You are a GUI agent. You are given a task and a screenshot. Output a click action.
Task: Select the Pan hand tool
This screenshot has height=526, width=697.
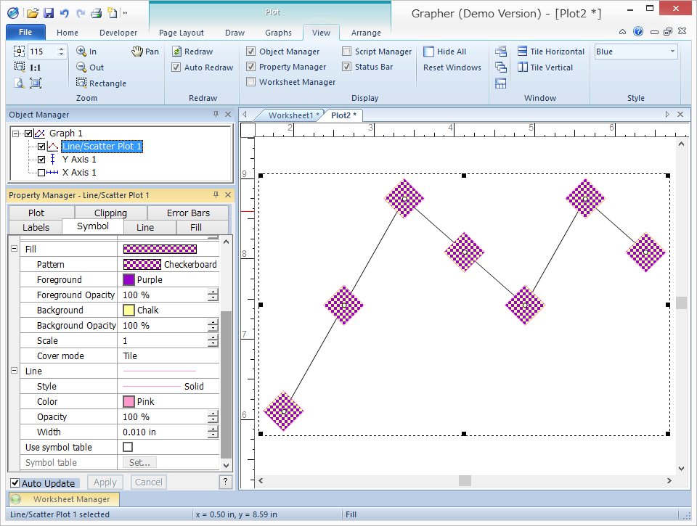[x=138, y=52]
